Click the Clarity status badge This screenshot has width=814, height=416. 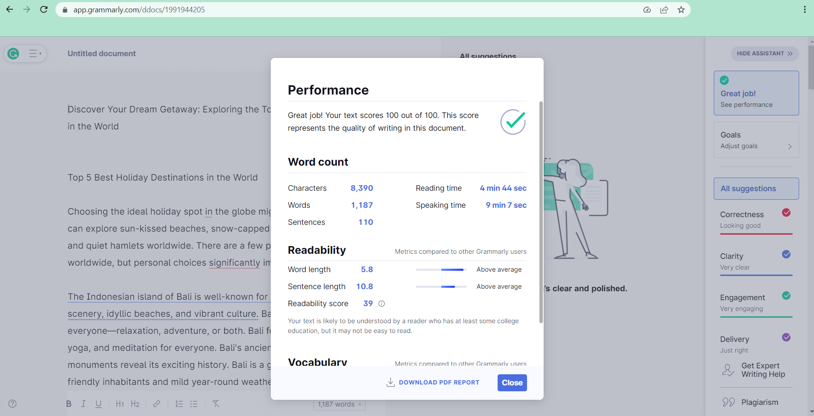point(786,254)
